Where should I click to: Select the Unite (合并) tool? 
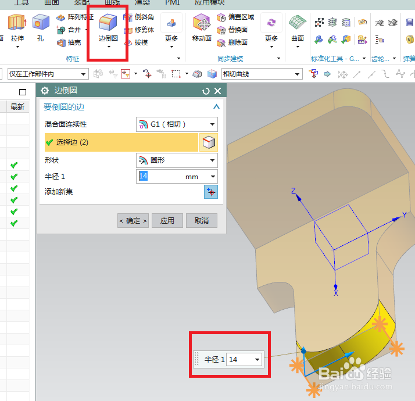click(x=69, y=30)
